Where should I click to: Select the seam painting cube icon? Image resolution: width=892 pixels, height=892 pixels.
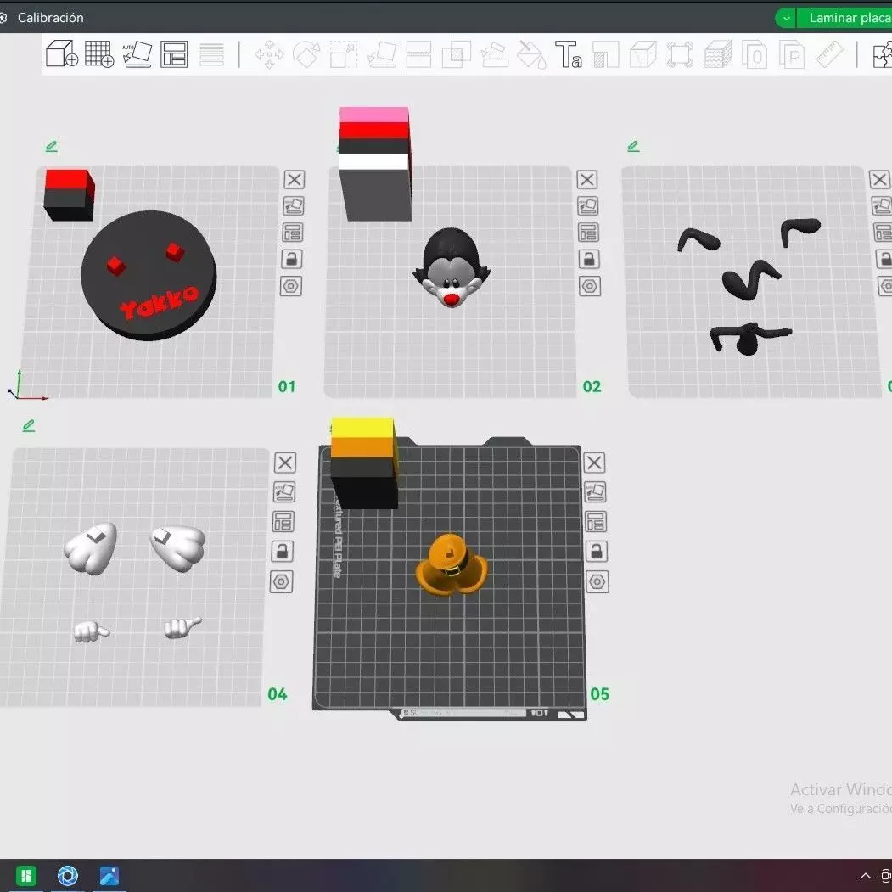pyautogui.click(x=642, y=54)
